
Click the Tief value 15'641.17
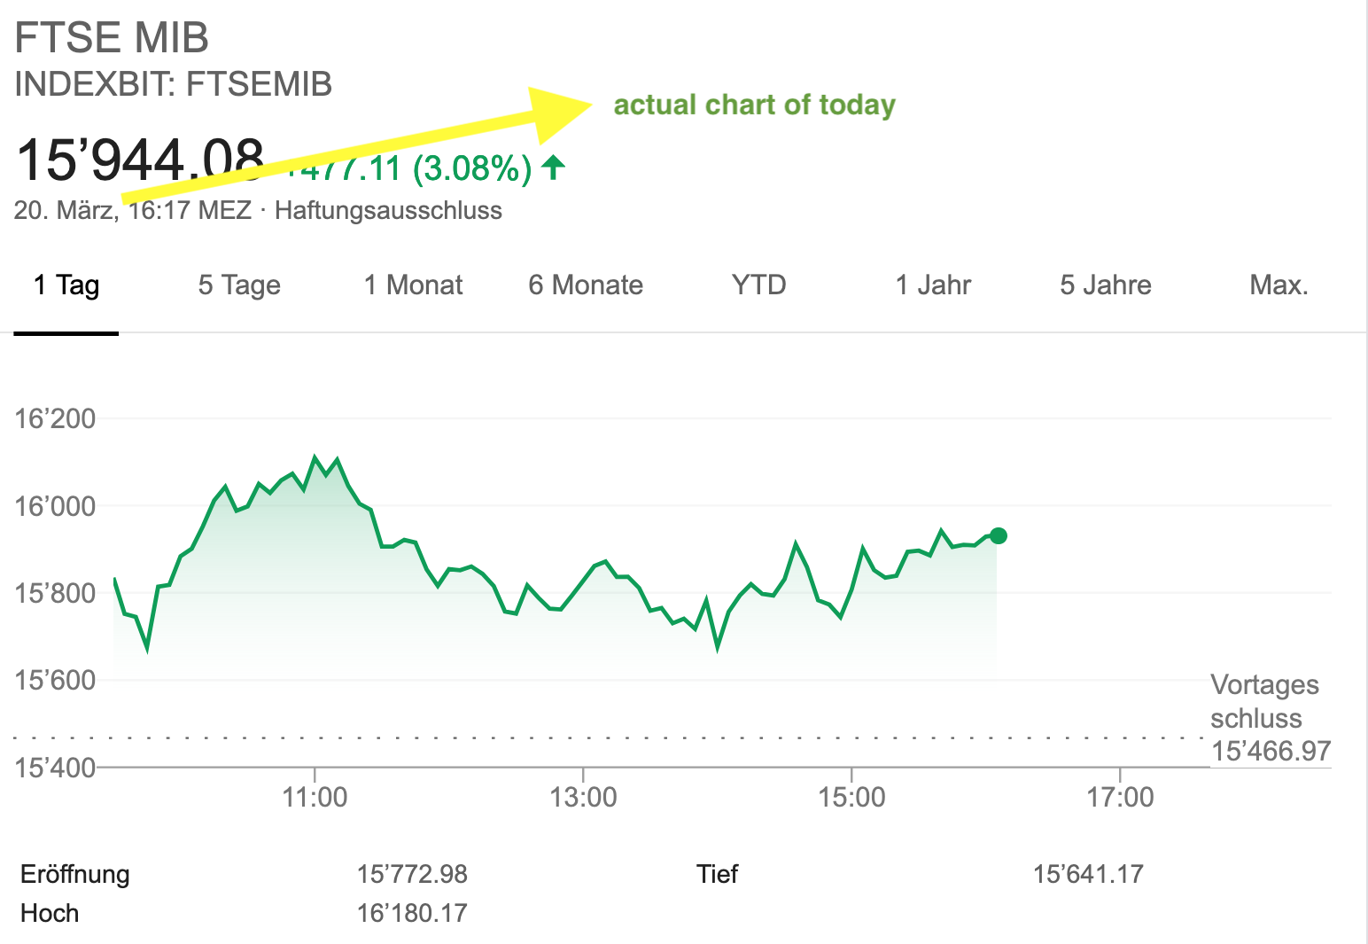click(x=1088, y=874)
